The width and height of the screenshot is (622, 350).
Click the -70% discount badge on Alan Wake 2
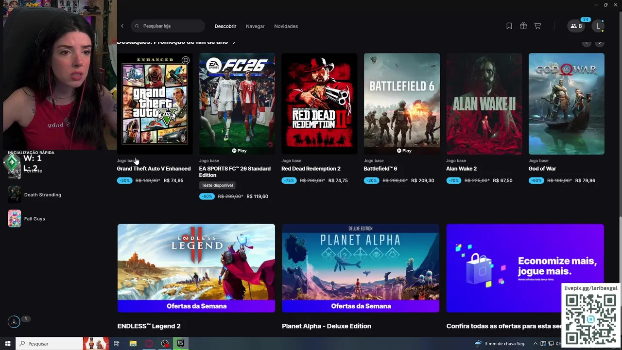tap(454, 180)
